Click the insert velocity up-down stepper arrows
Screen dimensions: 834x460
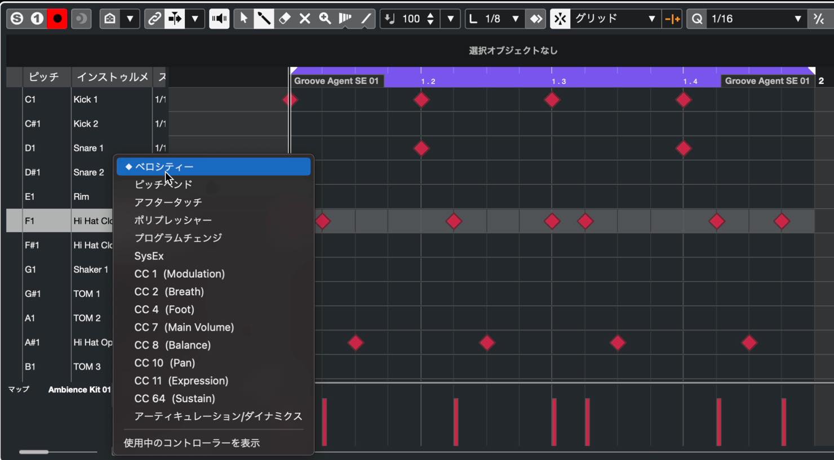[431, 19]
